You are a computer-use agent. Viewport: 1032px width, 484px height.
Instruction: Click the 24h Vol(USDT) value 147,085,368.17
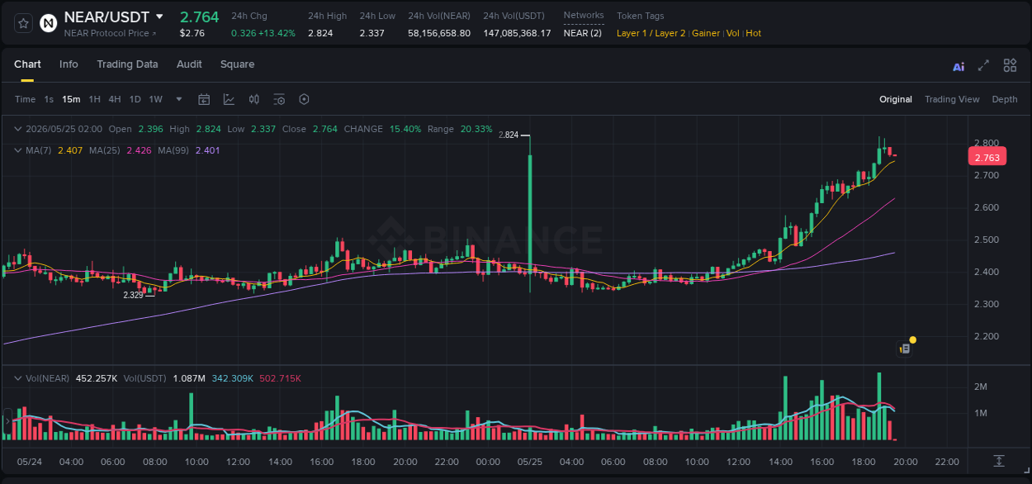pos(517,33)
